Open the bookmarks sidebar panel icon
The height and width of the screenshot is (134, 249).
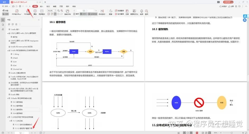(x=3, y=20)
